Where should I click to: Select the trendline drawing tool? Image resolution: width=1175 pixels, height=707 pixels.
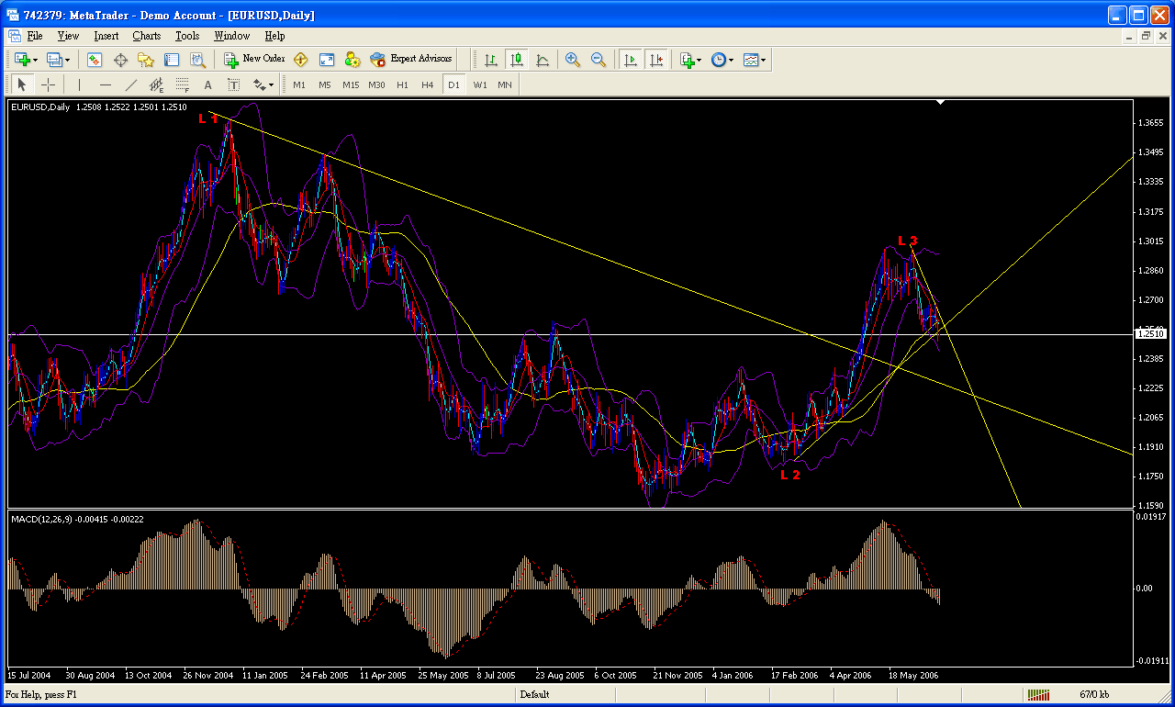pos(131,84)
